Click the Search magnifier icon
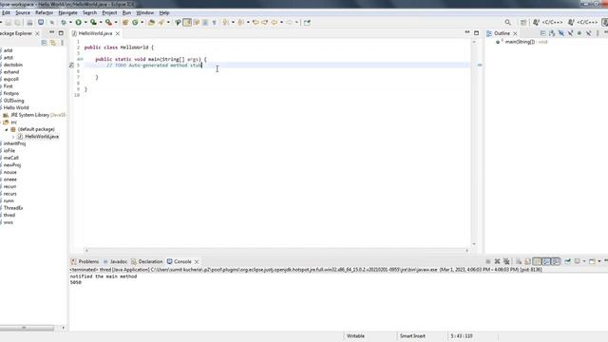608x342 pixels. [x=507, y=23]
